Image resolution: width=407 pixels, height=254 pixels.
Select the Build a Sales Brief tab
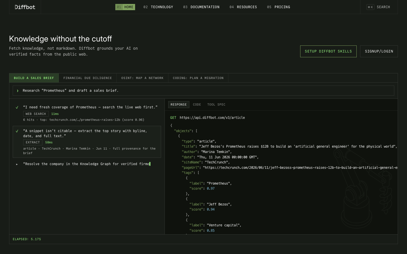[34, 78]
